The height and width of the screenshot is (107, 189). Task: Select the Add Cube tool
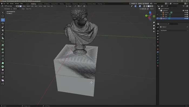(x=3, y=42)
